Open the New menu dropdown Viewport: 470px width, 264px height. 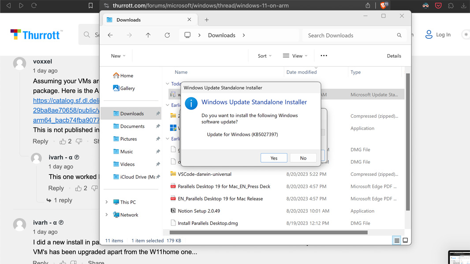point(117,56)
